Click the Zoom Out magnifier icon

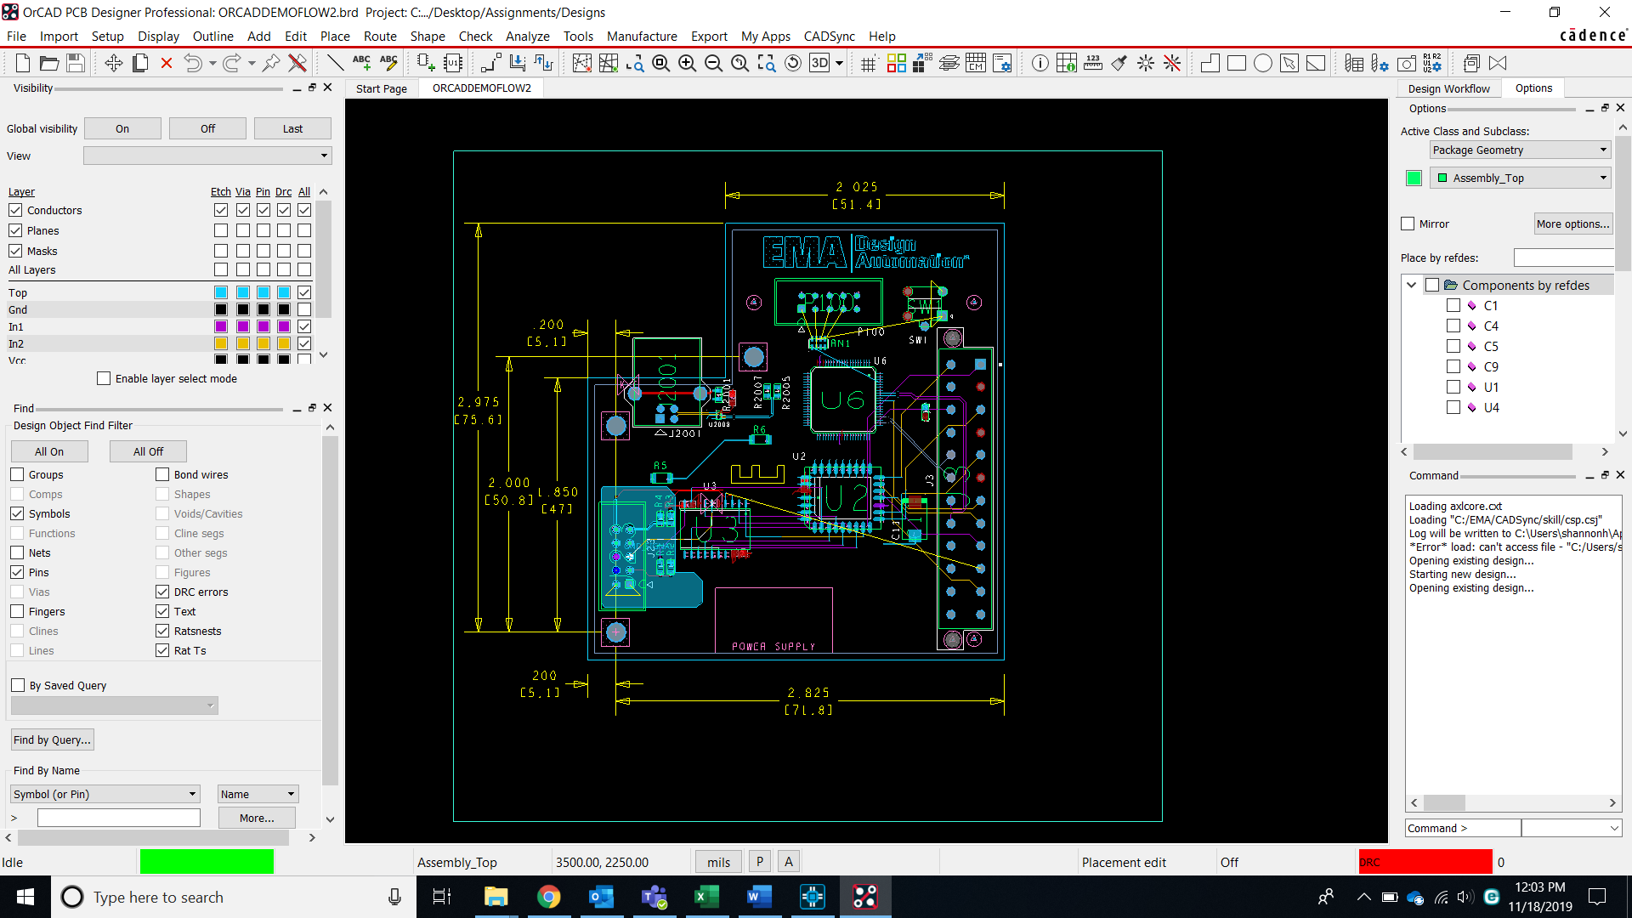714,63
